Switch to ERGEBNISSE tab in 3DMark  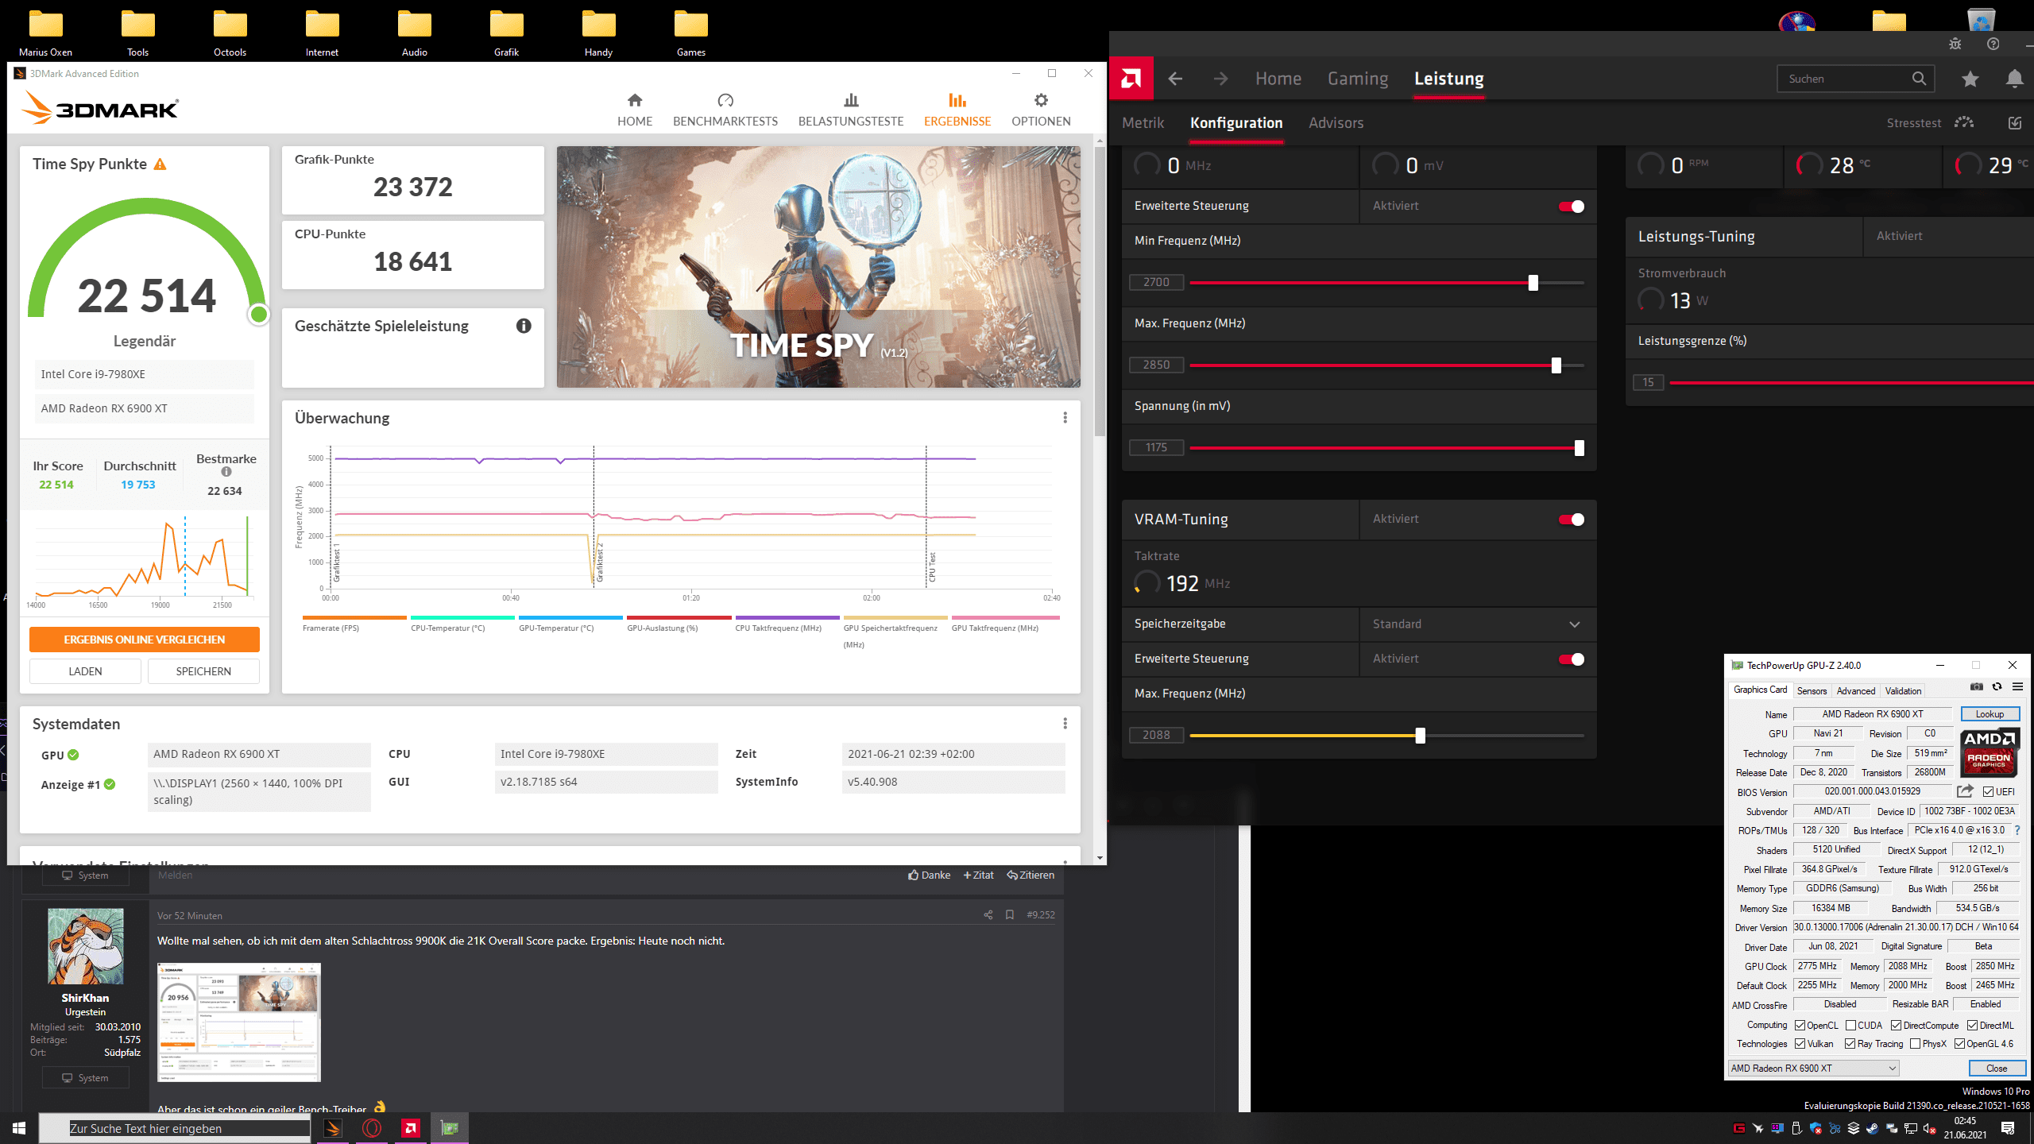(957, 110)
